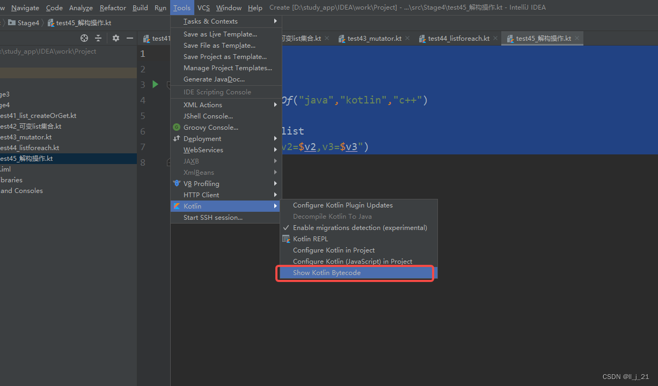Click the Kotlin file icon in breadcrumb
Viewport: 658px width, 386px height.
click(51, 23)
